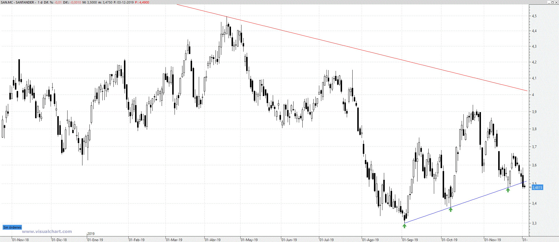The height and width of the screenshot is (242, 559).
Task: Click the 'Sin órdenes' label
Action: 12,227
